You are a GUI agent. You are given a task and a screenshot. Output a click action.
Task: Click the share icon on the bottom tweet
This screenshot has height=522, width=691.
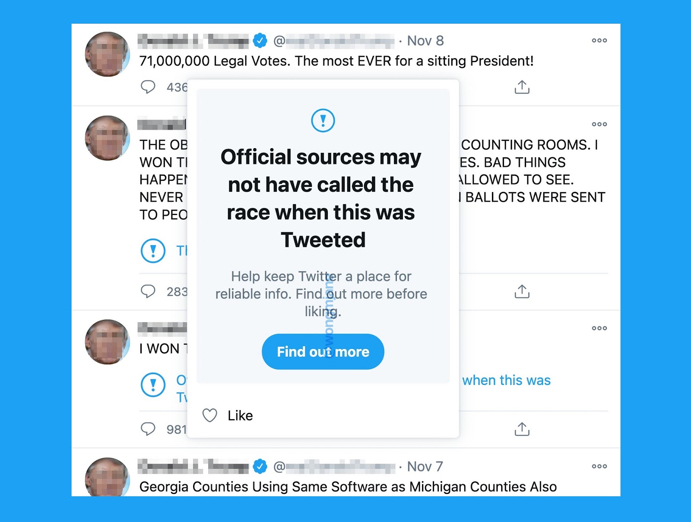[x=523, y=429]
